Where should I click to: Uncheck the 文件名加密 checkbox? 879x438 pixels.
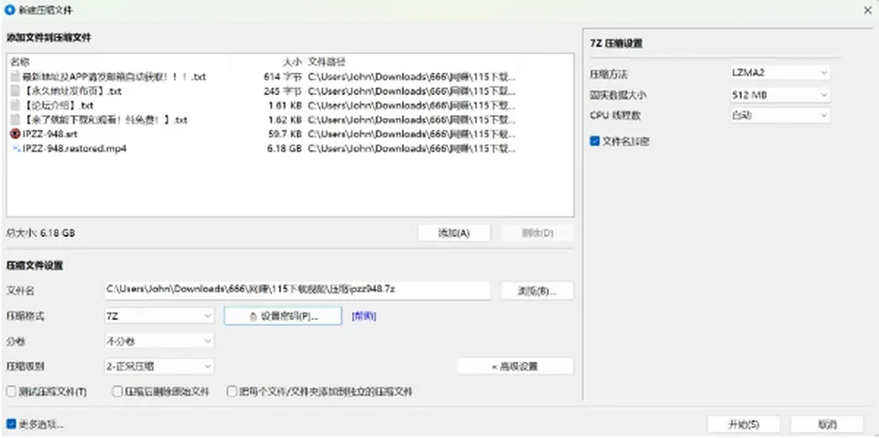[595, 142]
